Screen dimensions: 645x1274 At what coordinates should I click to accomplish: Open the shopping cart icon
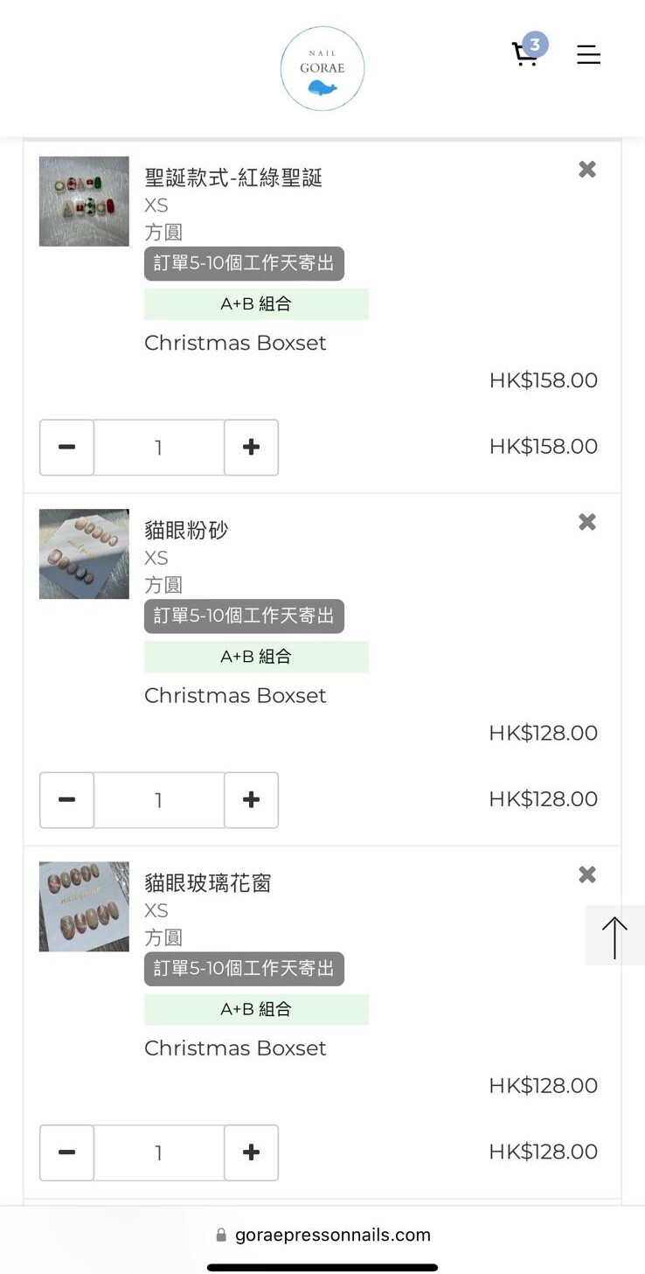(525, 54)
